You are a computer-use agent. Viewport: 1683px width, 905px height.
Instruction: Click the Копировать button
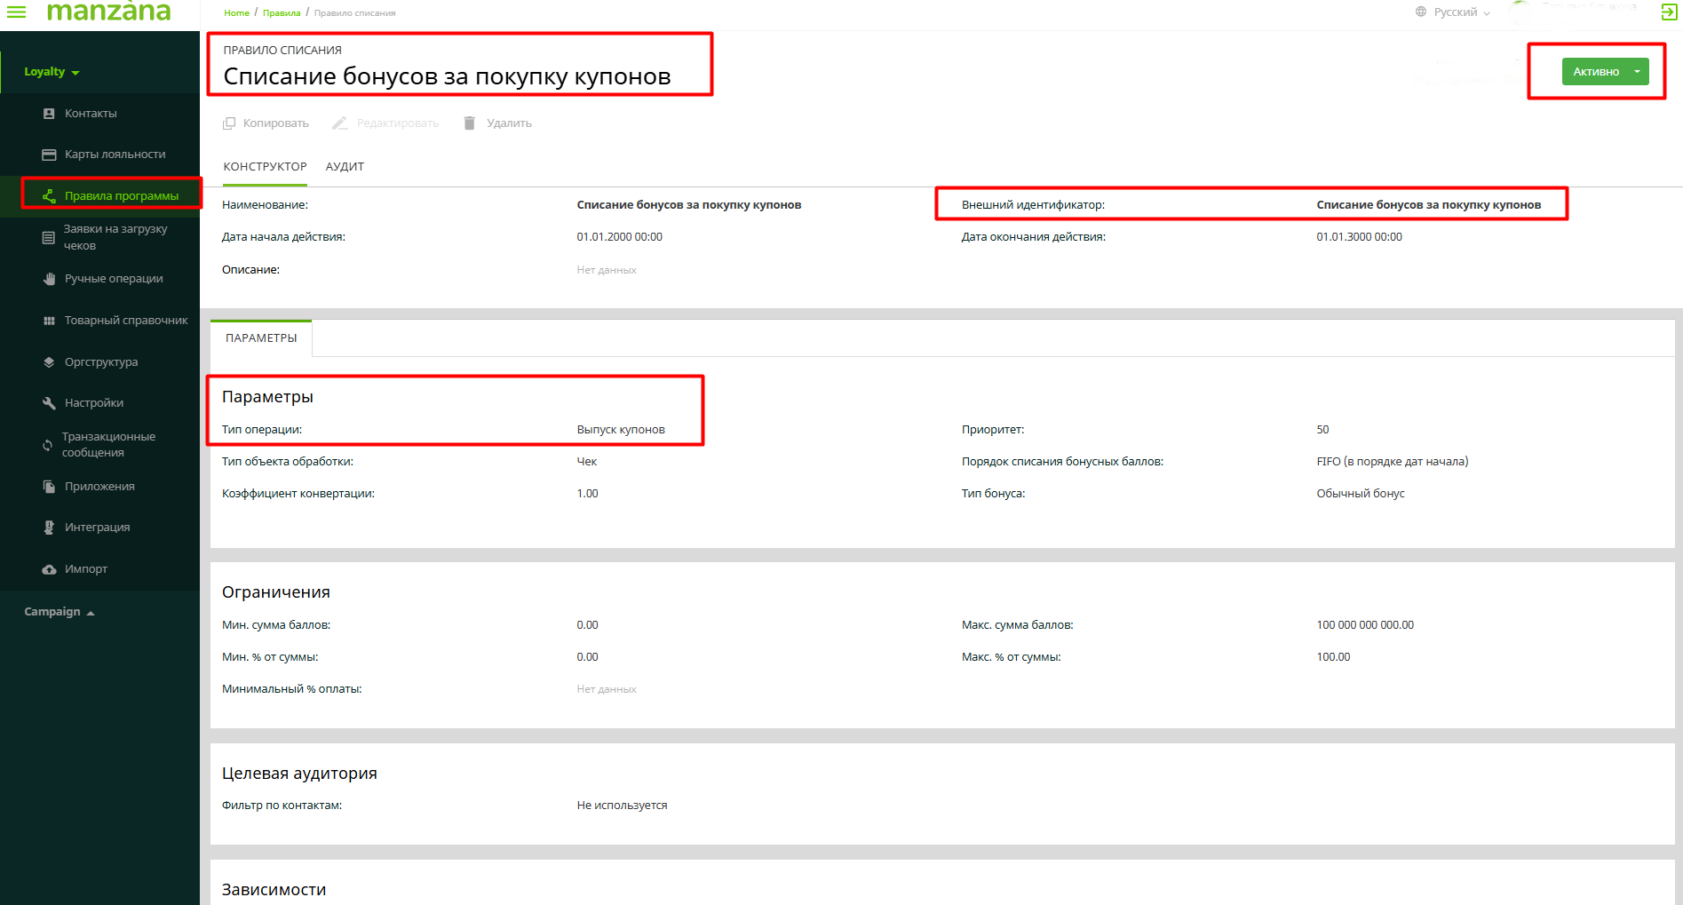pos(266,123)
